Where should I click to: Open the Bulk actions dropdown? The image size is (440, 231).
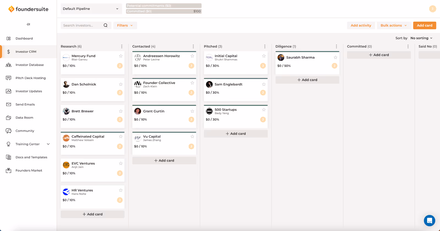tap(394, 26)
